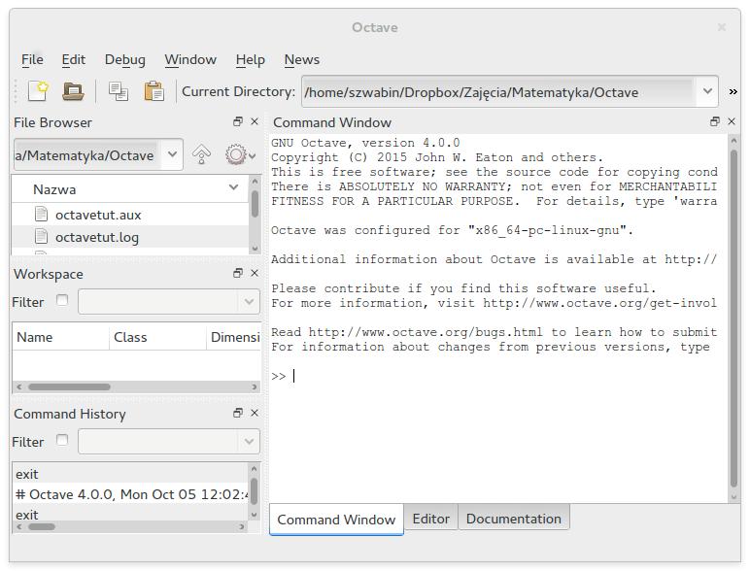Open the Command History filter combo box
This screenshot has height=571, width=750.
169,441
